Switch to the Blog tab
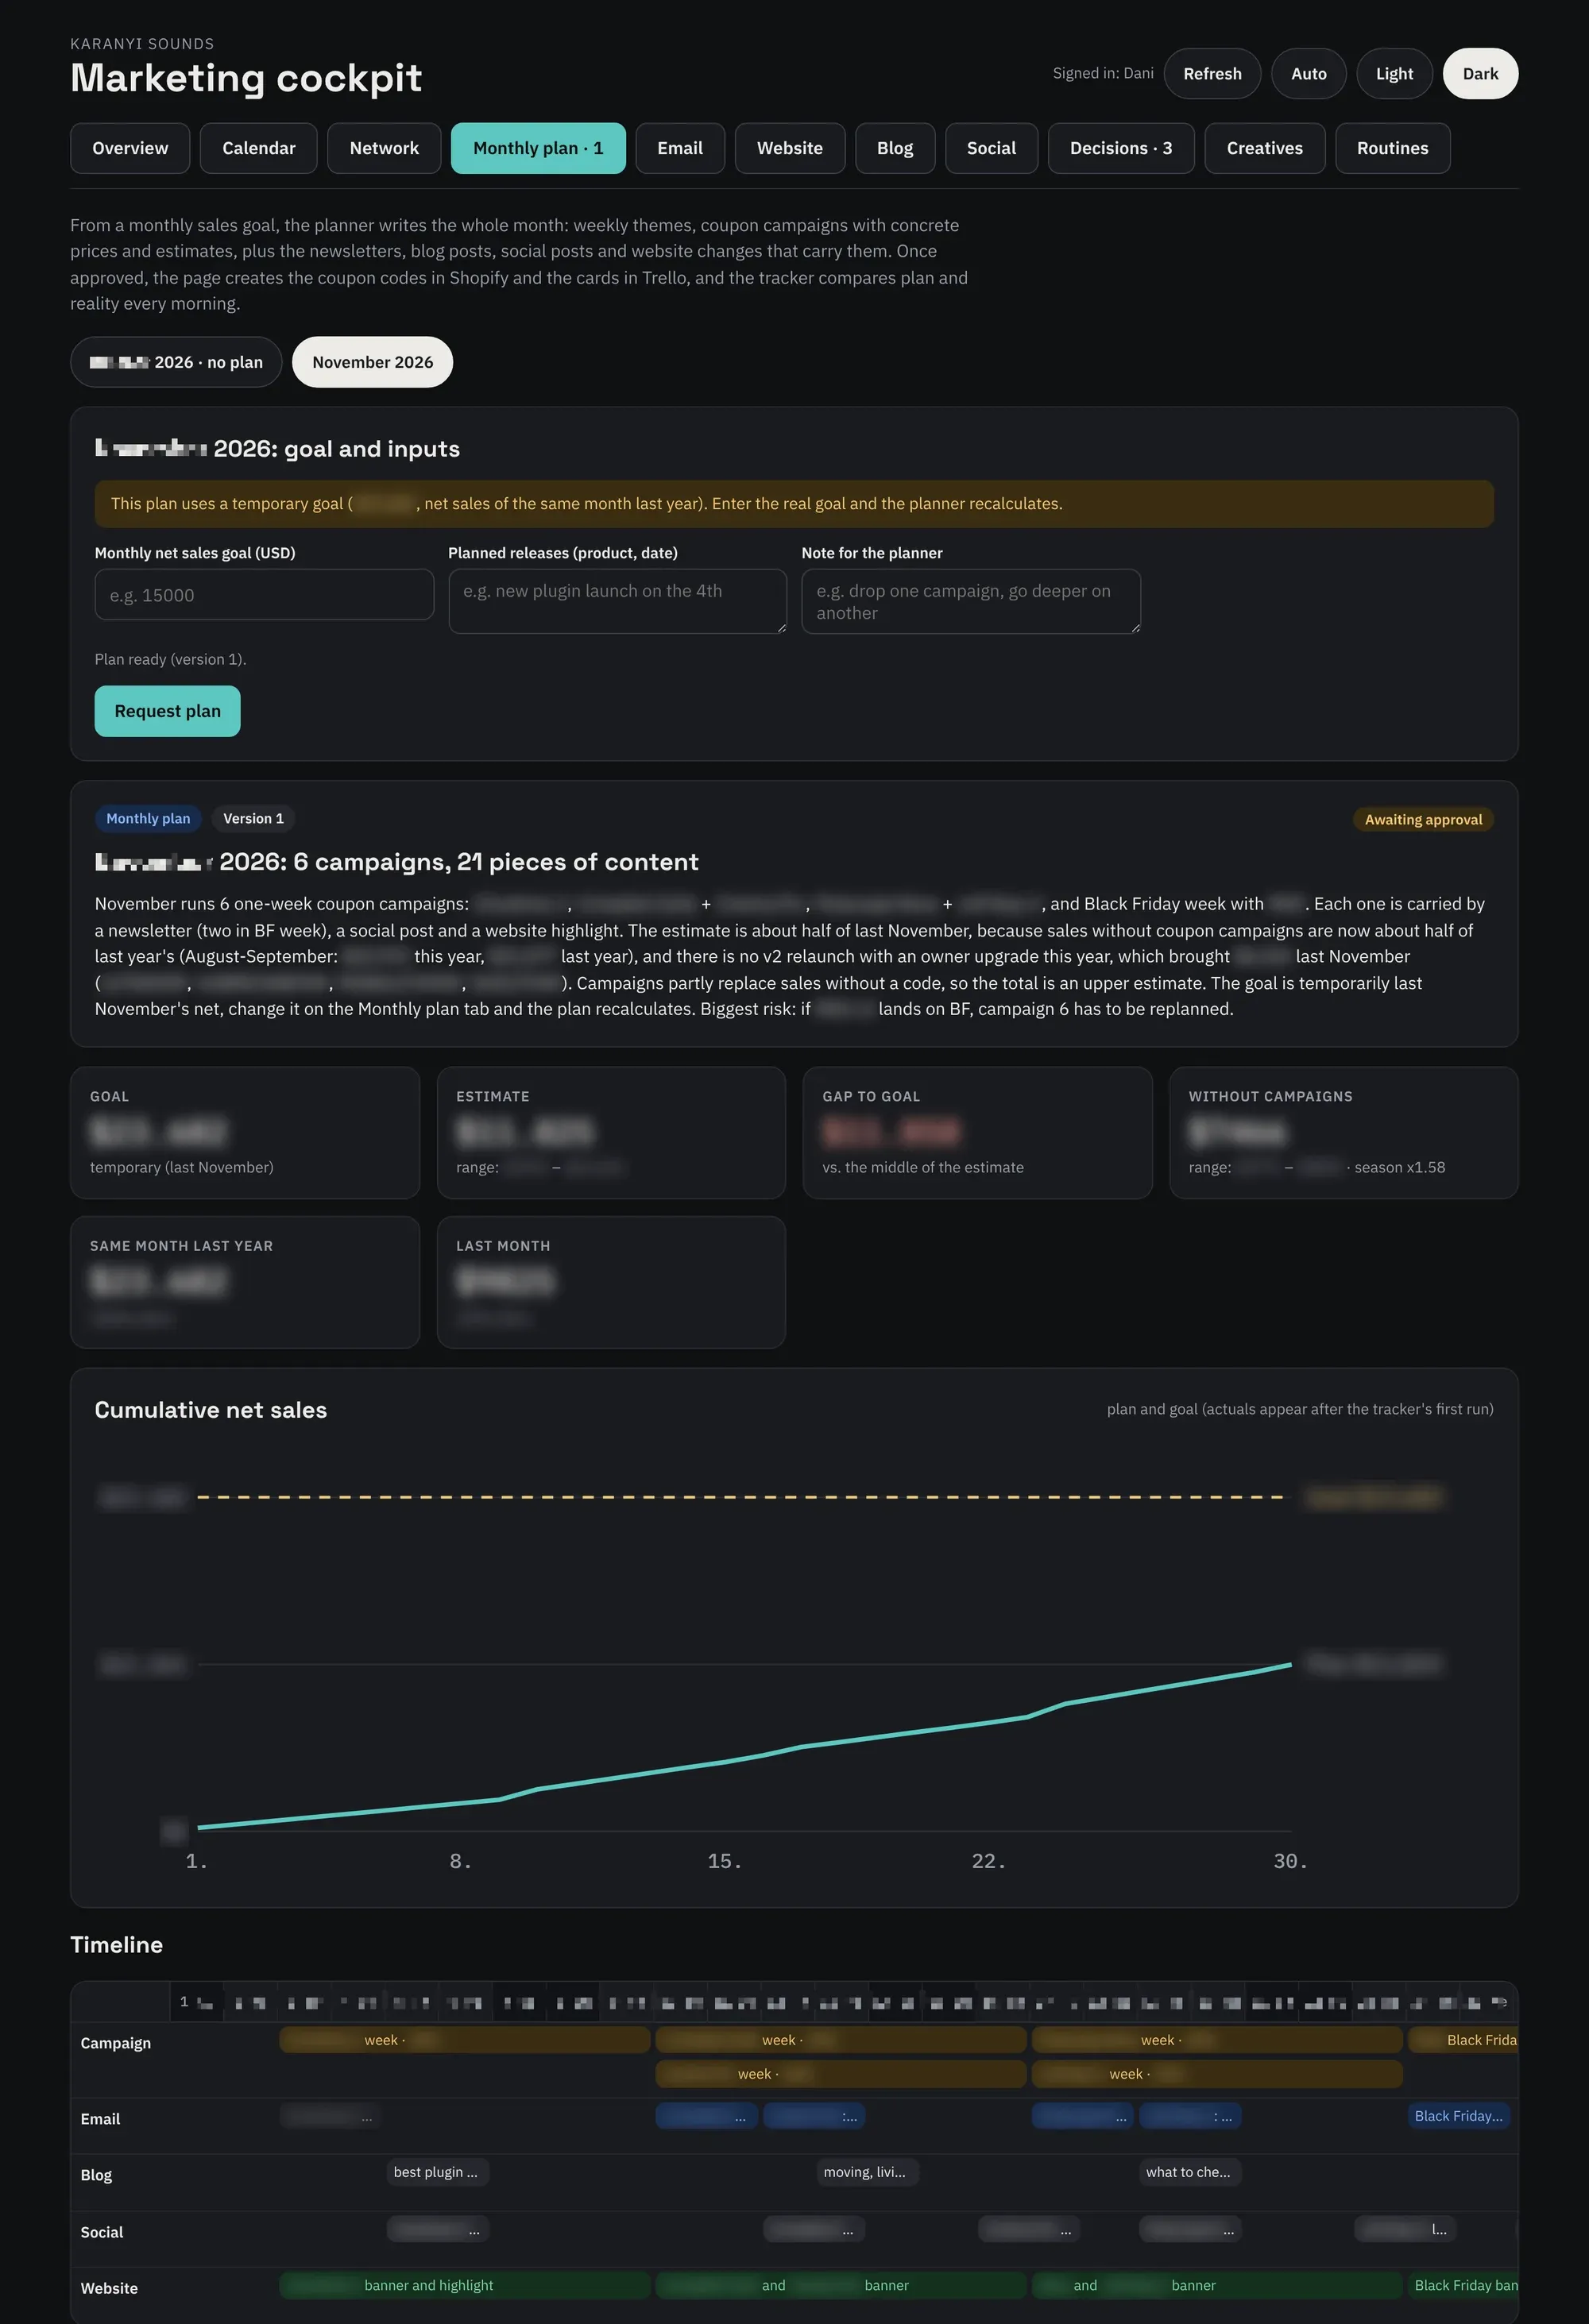The image size is (1589, 2324). 895,148
